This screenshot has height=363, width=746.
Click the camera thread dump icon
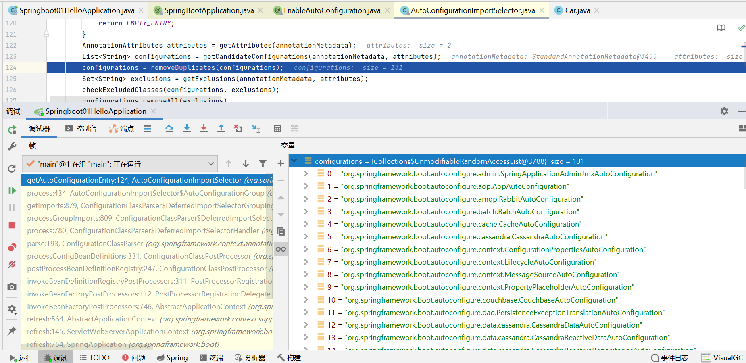[x=12, y=287]
